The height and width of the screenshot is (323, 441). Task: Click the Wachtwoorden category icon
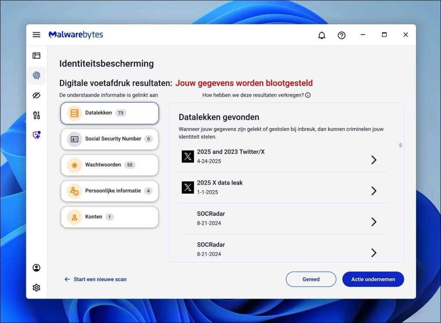(74, 165)
